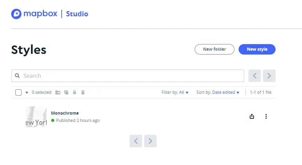Screen dimensions: 302x165
Task: Click the duplicate styles icon
Action: 66,92
